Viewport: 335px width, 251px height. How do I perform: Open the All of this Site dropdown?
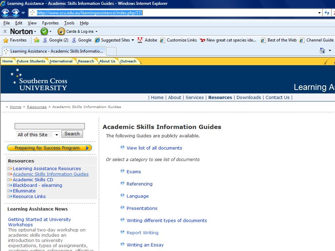tap(38, 135)
